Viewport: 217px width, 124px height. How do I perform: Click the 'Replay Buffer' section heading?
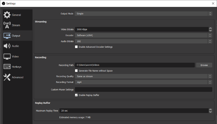[43, 103]
